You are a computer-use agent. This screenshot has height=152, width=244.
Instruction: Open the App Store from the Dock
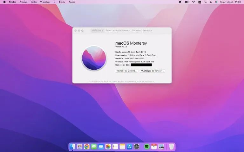(130, 146)
